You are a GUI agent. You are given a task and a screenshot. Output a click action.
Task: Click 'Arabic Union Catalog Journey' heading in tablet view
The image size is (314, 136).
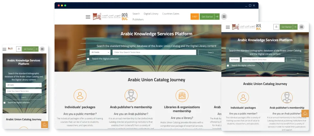[x=265, y=84]
